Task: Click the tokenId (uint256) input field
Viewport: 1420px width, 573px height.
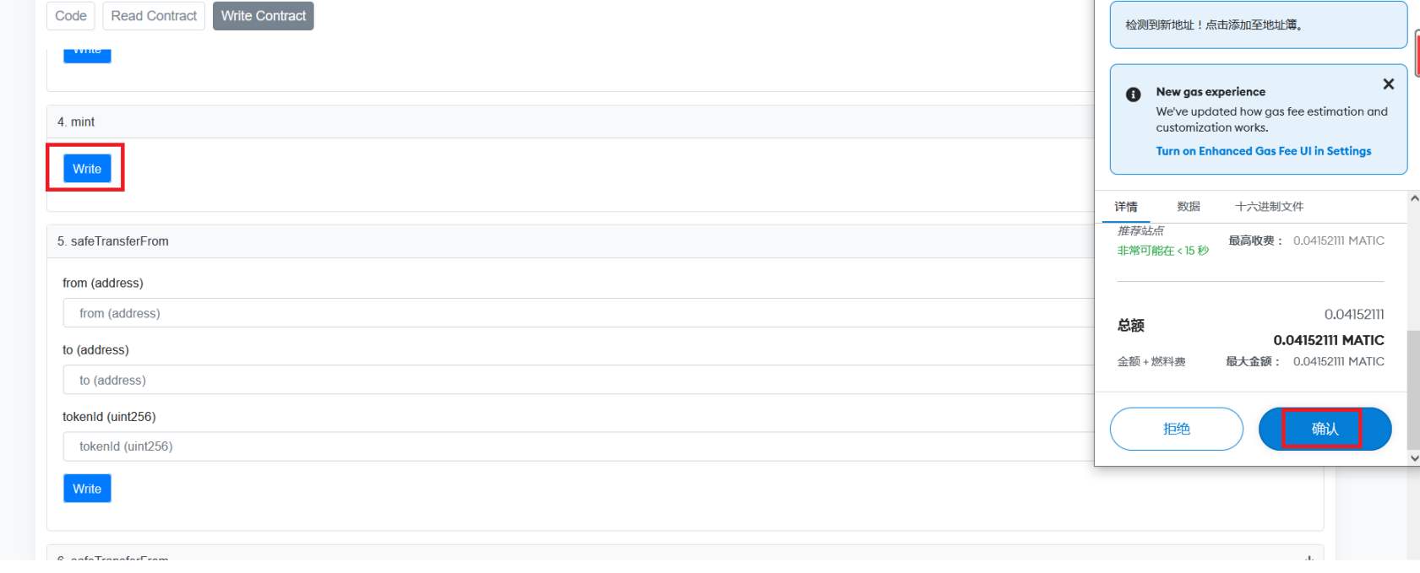Action: (x=574, y=446)
